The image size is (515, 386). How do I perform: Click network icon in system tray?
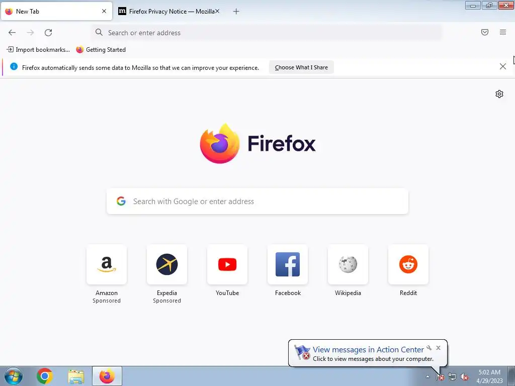(x=452, y=377)
